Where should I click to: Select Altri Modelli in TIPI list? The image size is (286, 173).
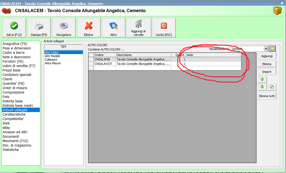pyautogui.click(x=64, y=56)
